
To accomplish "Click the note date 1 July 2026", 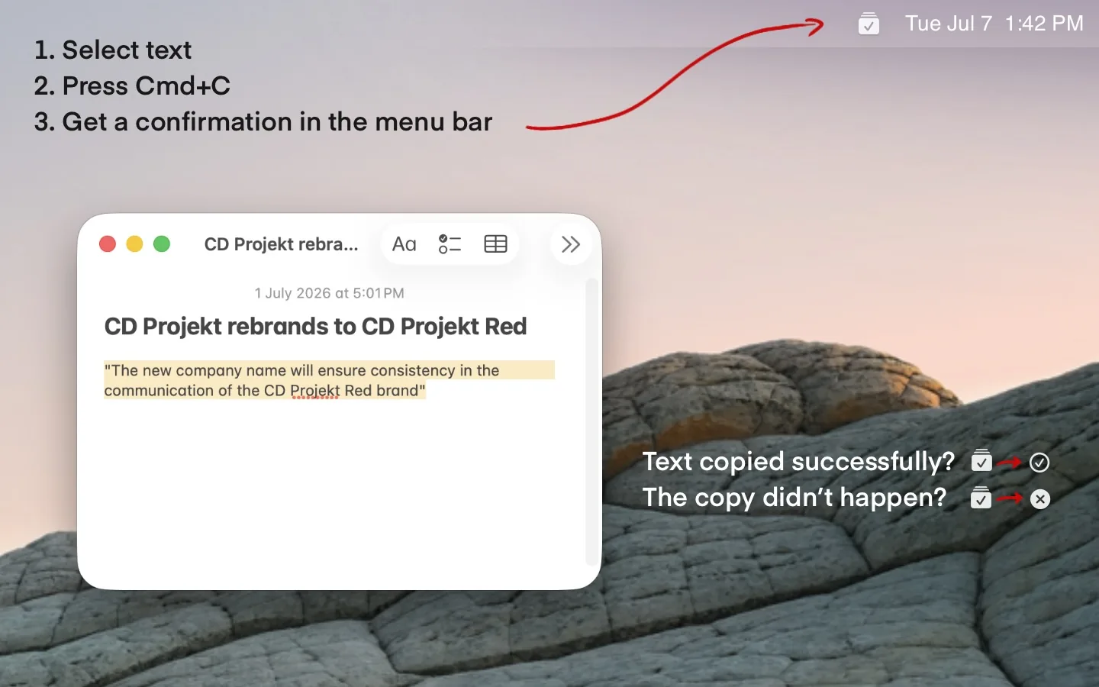I will coord(329,293).
